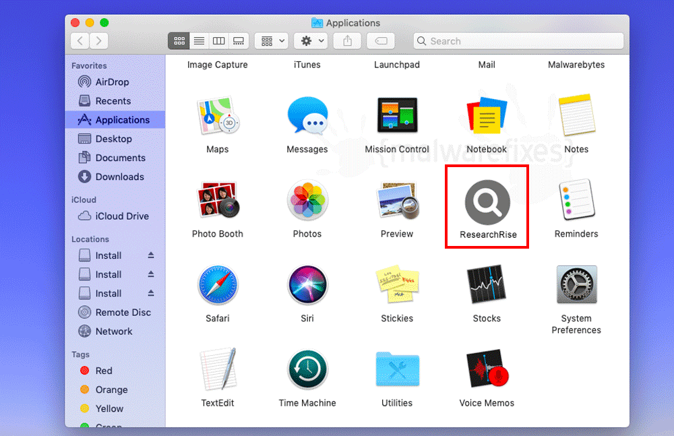
Task: Select Applications in the sidebar
Action: (115, 119)
